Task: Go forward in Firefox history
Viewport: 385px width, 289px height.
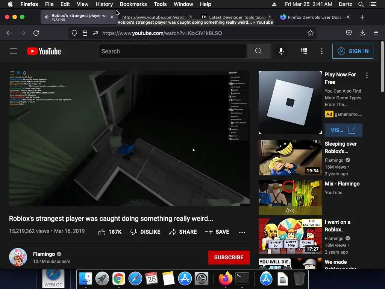Action: click(x=23, y=33)
